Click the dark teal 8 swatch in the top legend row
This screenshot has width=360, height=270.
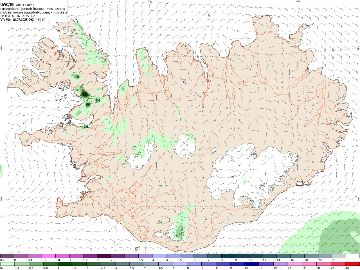pyautogui.click(x=228, y=256)
